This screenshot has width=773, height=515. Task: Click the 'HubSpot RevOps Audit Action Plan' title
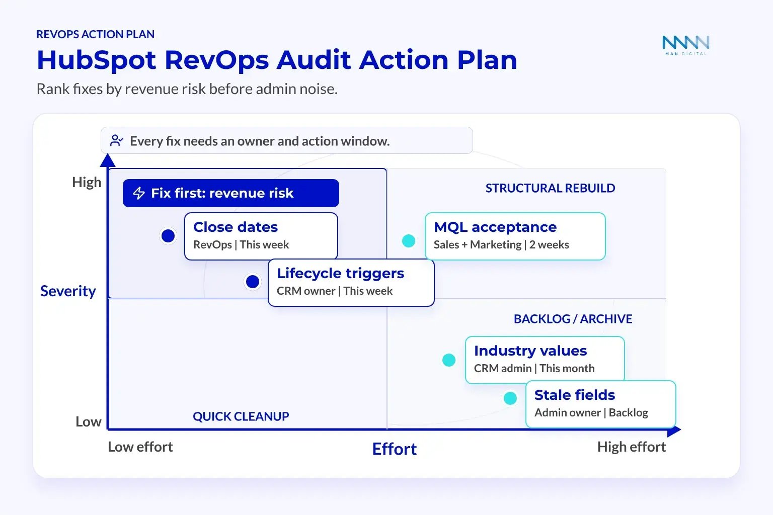point(277,60)
